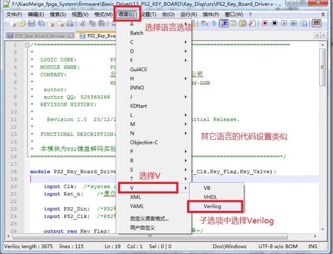333x254 pixels.
Task: Toggle INS insert mode in the status bar
Action: click(x=313, y=247)
